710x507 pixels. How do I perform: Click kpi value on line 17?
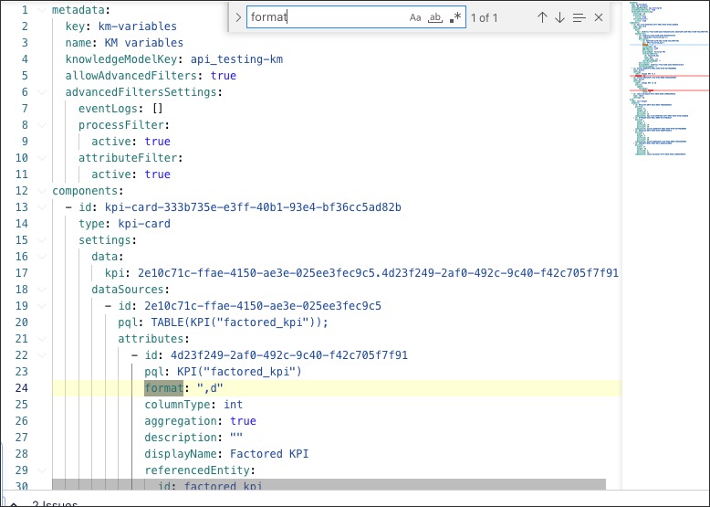tap(378, 273)
